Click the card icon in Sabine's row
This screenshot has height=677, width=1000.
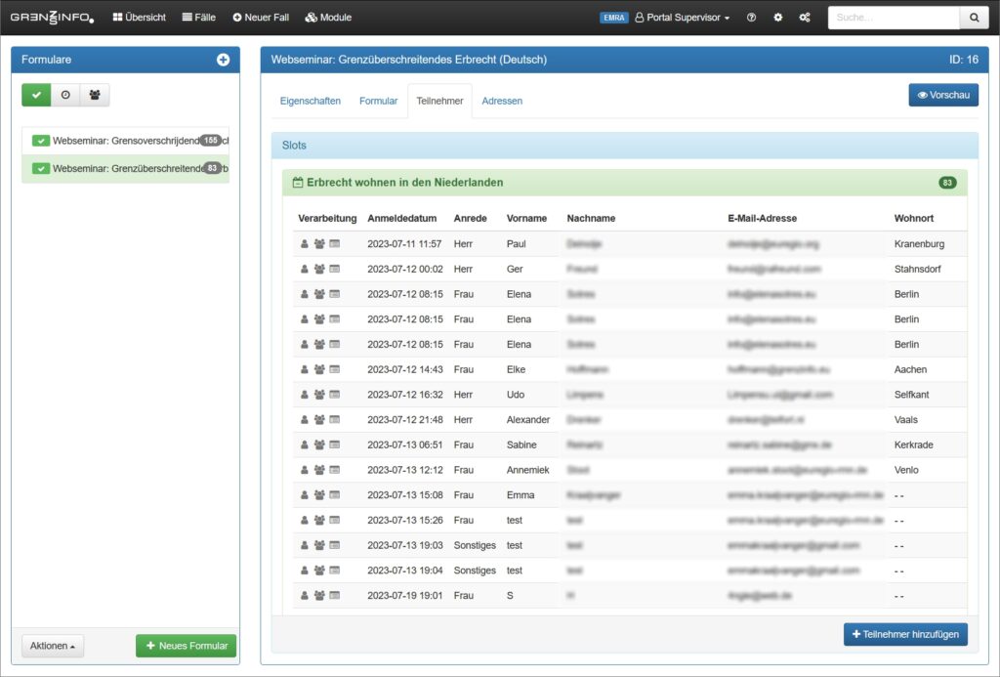click(334, 445)
